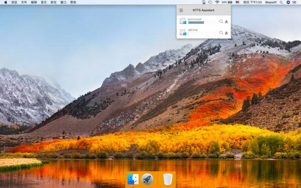Screen dimensions: 301x188
Task: Click the 我的文档 usage bar
Action: [x=203, y=34]
